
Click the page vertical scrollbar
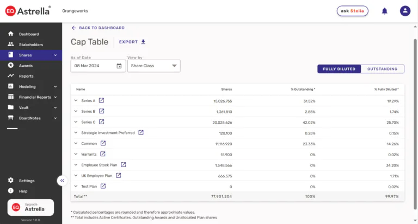coord(415,124)
